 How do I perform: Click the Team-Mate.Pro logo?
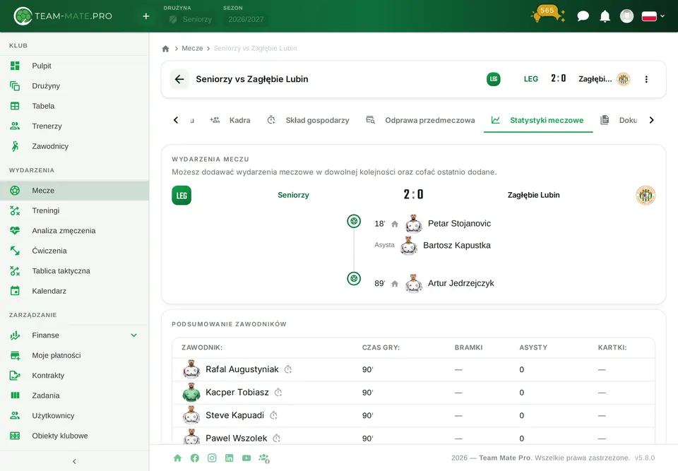coord(63,16)
